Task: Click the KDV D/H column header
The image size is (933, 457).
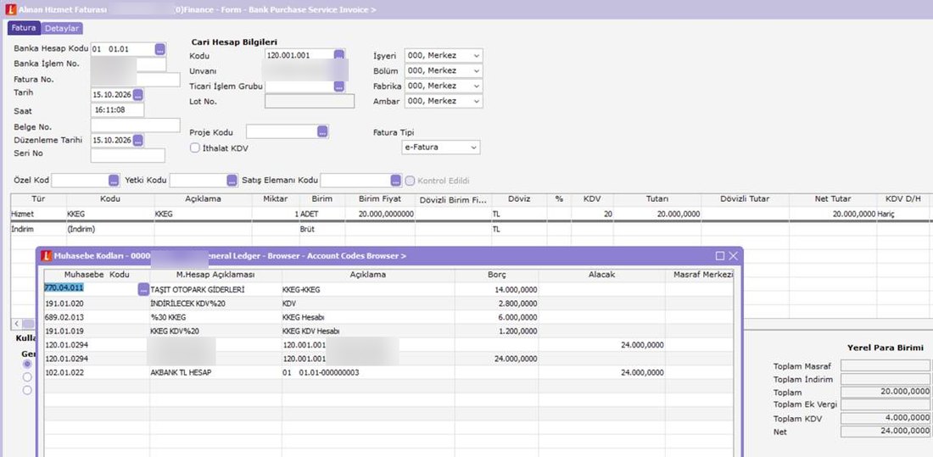Action: (902, 198)
